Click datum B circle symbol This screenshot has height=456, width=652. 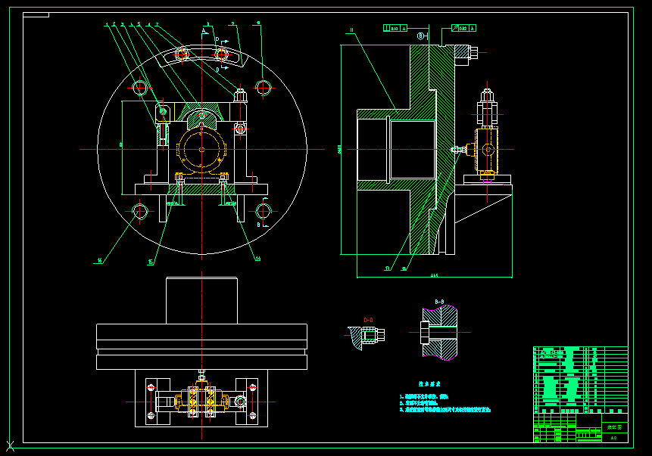tap(420, 36)
